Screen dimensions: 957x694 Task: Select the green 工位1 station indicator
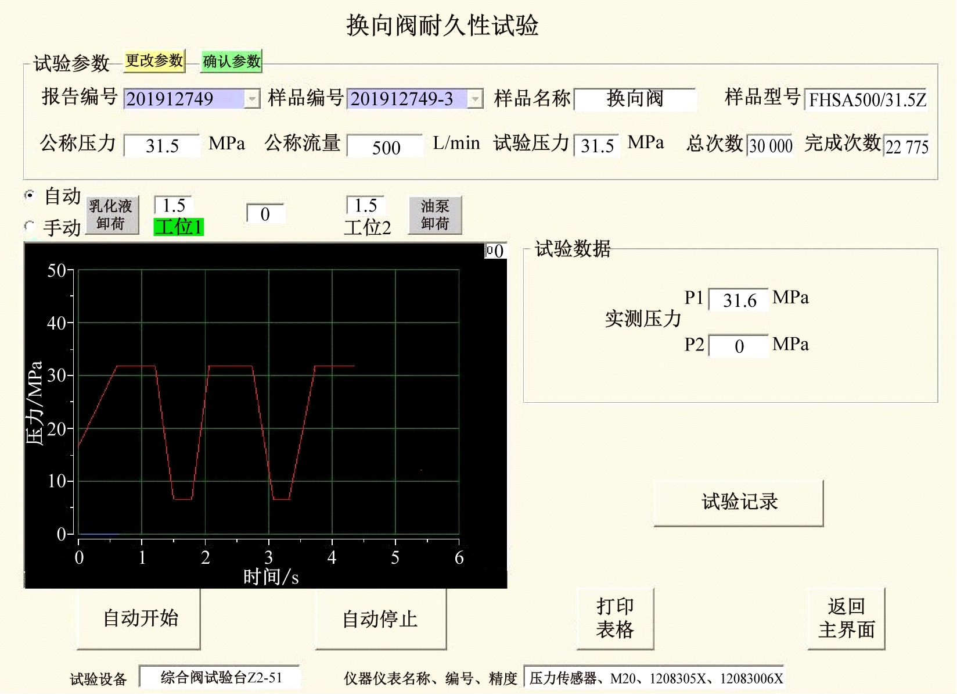178,228
